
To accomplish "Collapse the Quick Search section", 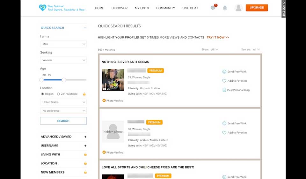I will [x=85, y=28].
